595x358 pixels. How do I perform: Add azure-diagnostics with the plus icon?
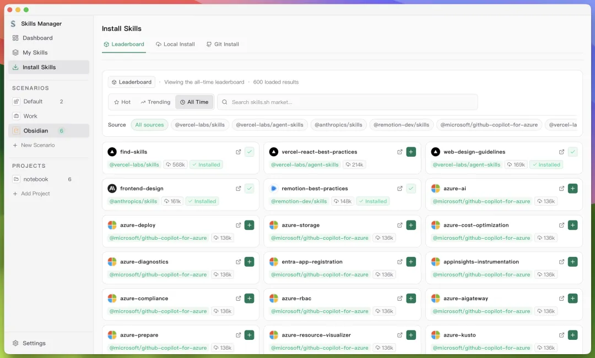tap(250, 262)
